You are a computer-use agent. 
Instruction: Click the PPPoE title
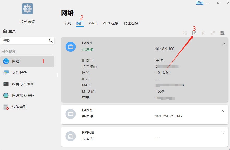(x=88, y=132)
